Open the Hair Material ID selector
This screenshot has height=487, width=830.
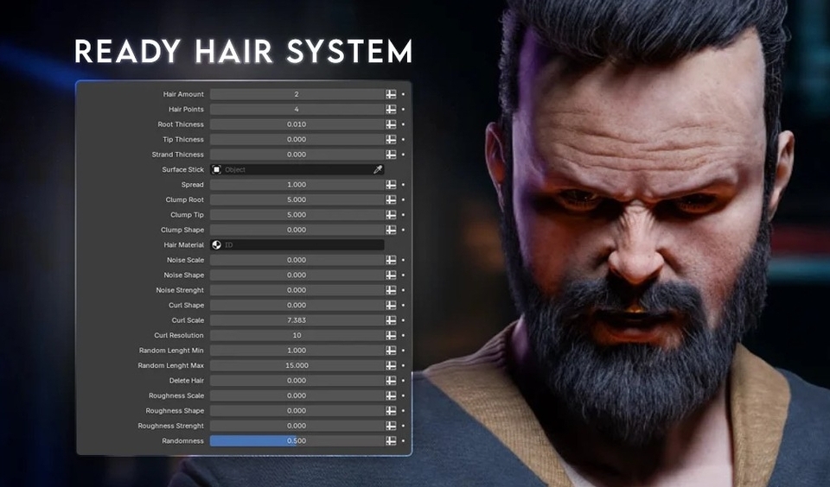coord(297,245)
